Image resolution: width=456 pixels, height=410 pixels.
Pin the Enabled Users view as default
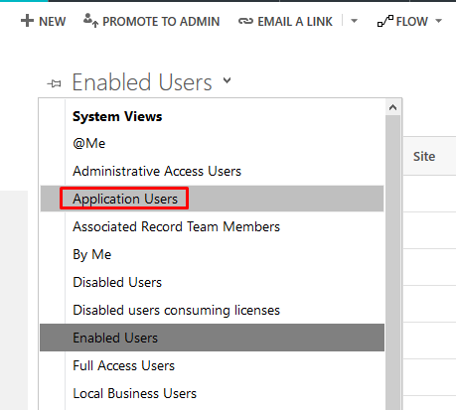[54, 83]
